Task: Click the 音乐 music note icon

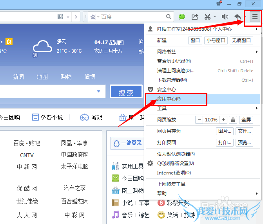Action: pos(115,215)
